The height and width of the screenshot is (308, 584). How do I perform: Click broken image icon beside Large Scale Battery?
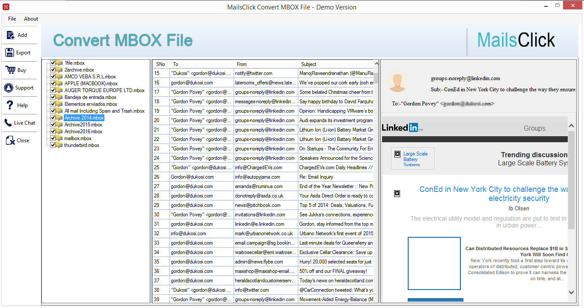[x=397, y=154]
